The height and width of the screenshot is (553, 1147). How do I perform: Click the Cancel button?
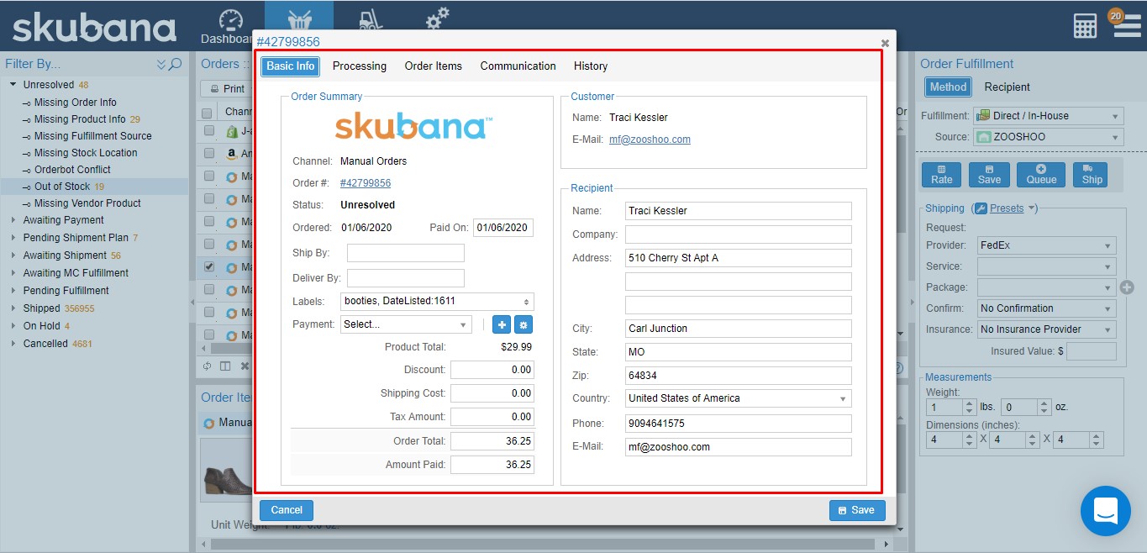287,510
